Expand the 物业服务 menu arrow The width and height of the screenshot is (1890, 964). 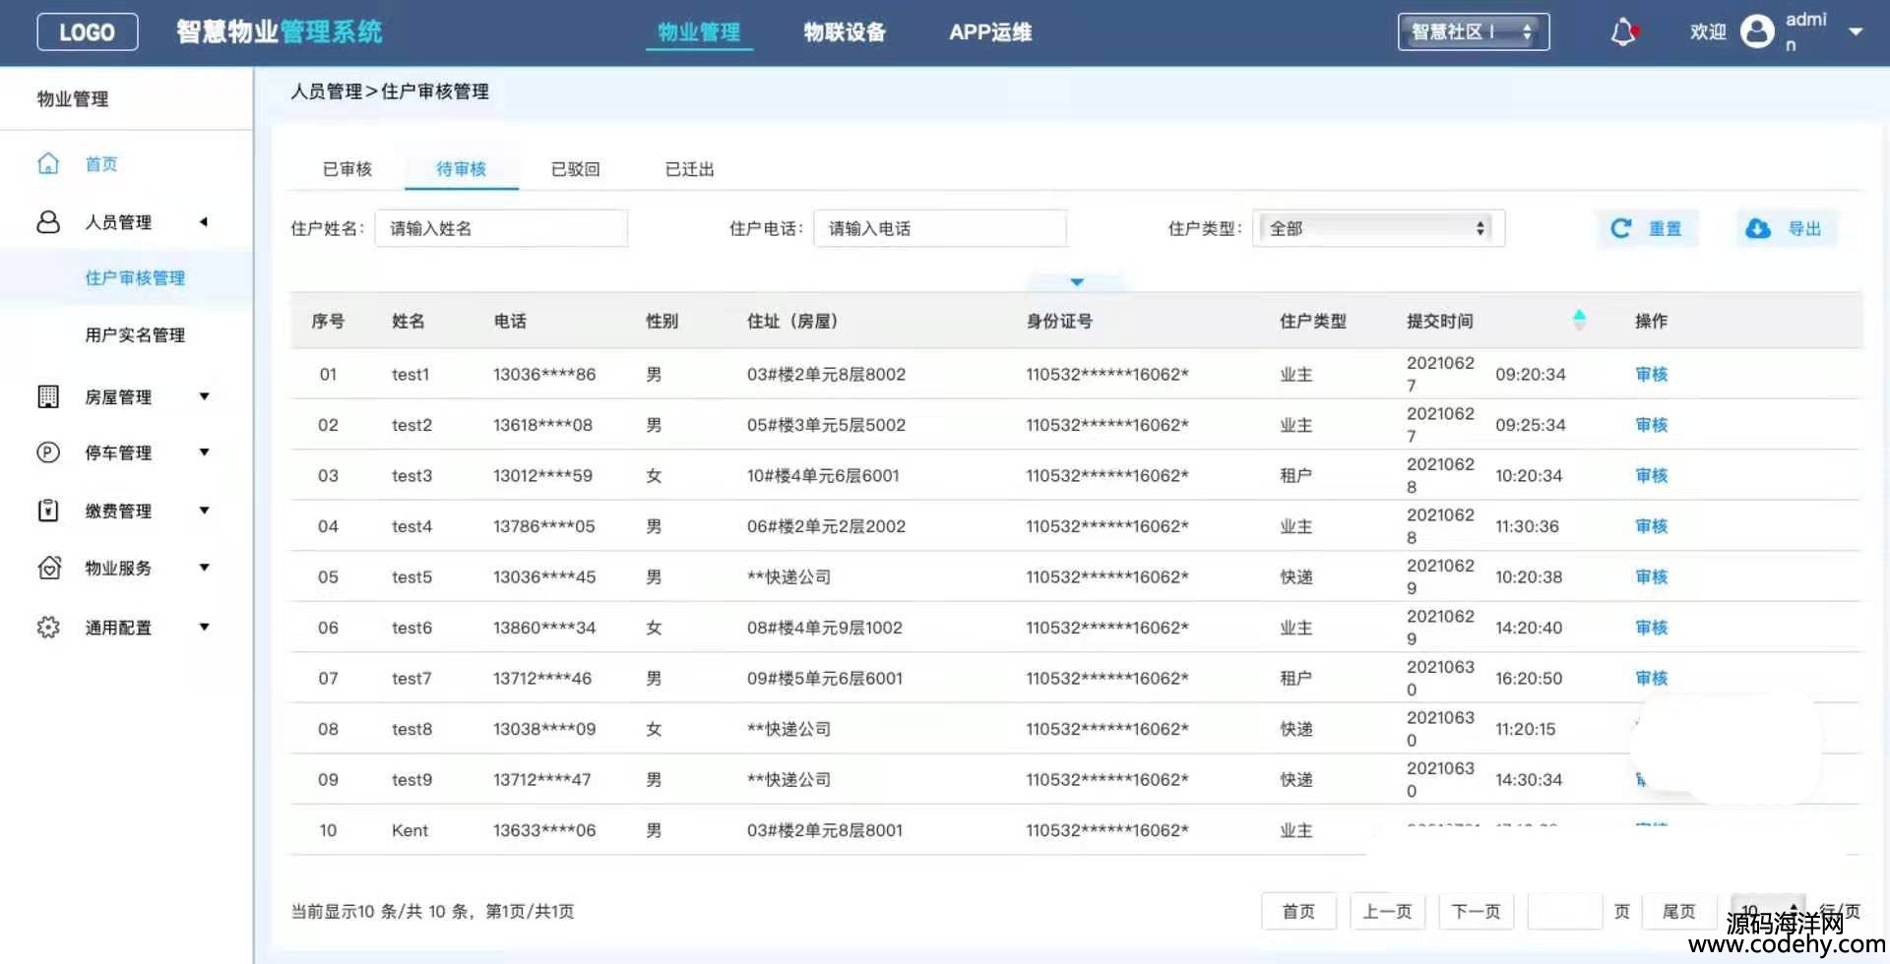205,568
